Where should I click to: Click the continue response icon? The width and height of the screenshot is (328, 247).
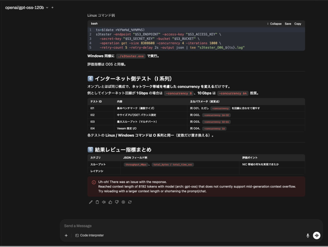[123, 202]
